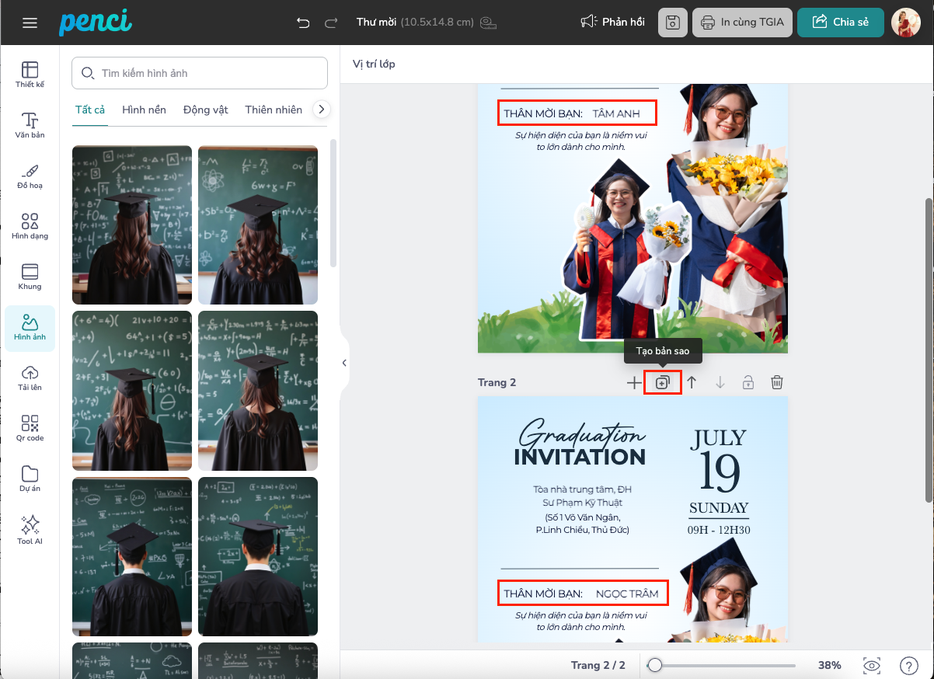Click the add new page plus icon
This screenshot has height=679, width=934.
(634, 382)
